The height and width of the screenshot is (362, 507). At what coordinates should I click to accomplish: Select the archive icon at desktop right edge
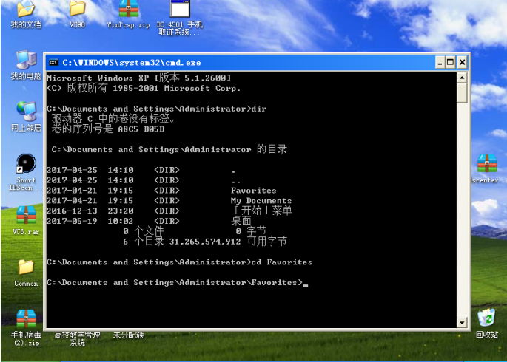pyautogui.click(x=486, y=164)
